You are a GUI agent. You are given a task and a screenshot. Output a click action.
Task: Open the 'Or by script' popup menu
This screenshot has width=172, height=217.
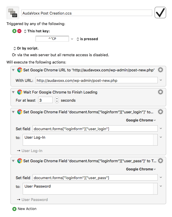pyautogui.click(x=26, y=48)
